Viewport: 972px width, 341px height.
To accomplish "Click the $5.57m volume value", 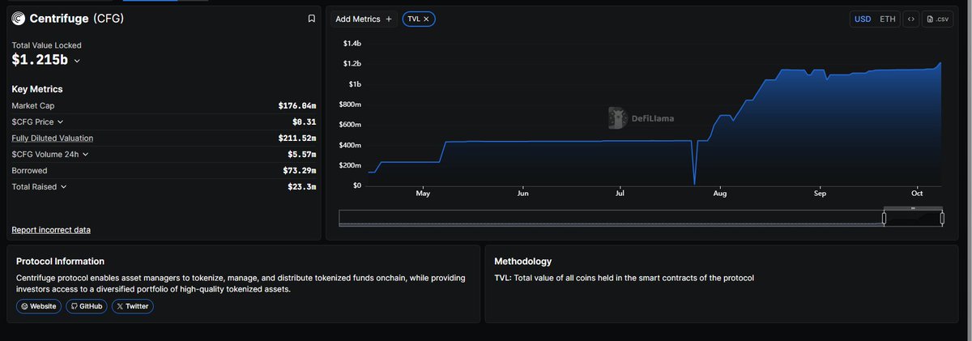I will 302,155.
